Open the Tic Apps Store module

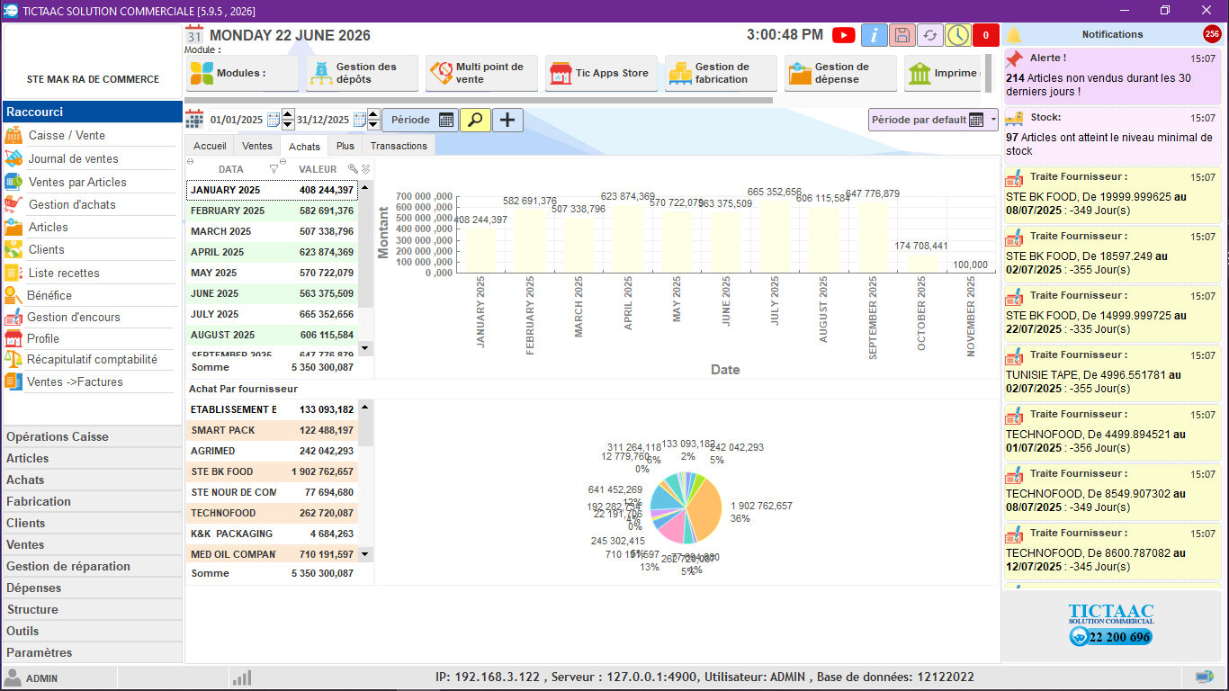601,73
